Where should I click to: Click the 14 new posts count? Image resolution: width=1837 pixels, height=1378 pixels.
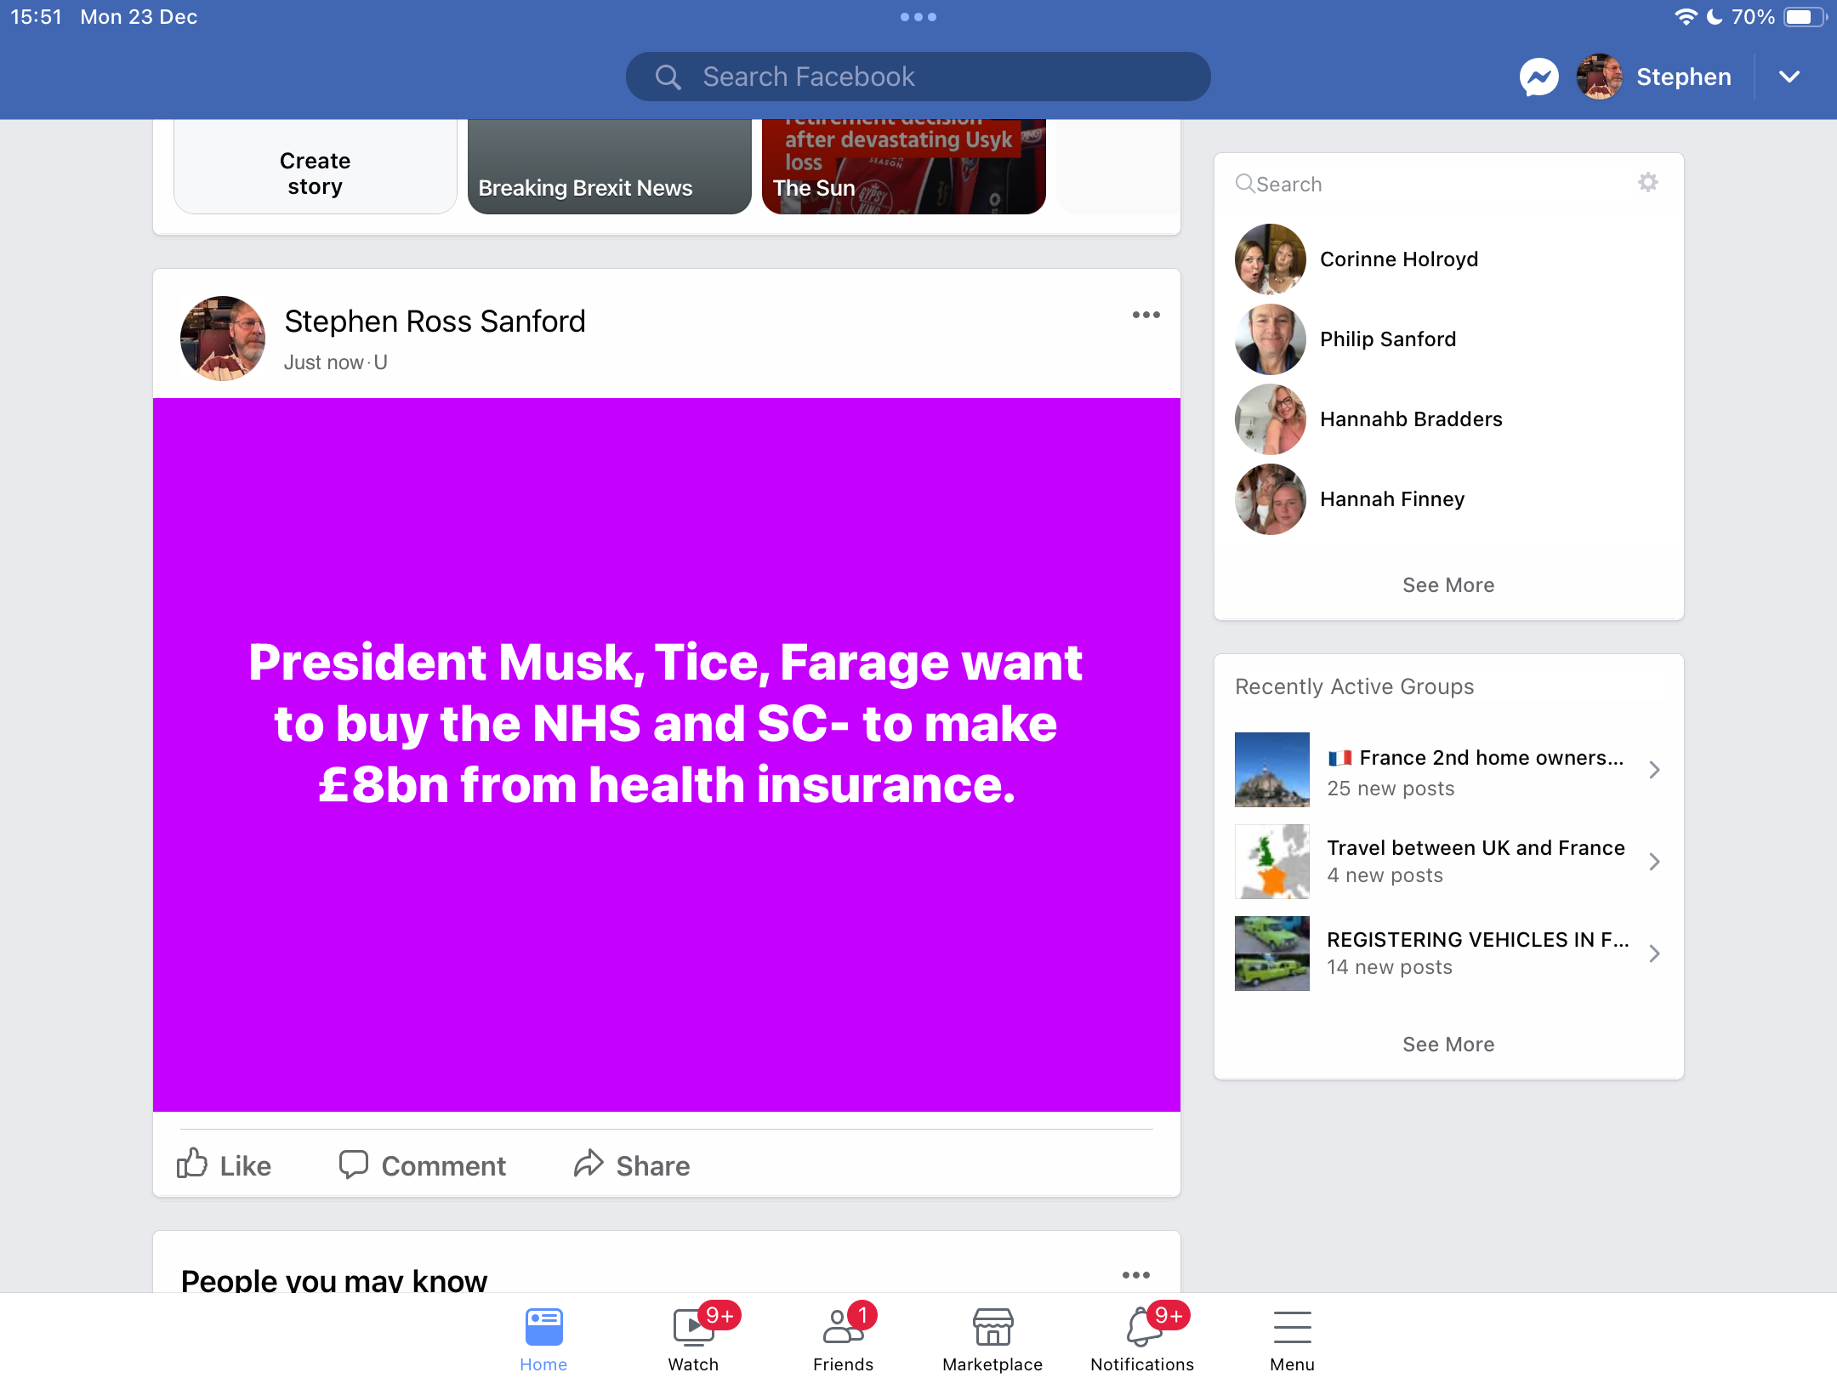point(1390,967)
